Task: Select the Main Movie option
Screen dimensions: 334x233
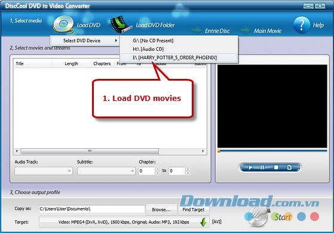Action: [x=268, y=31]
